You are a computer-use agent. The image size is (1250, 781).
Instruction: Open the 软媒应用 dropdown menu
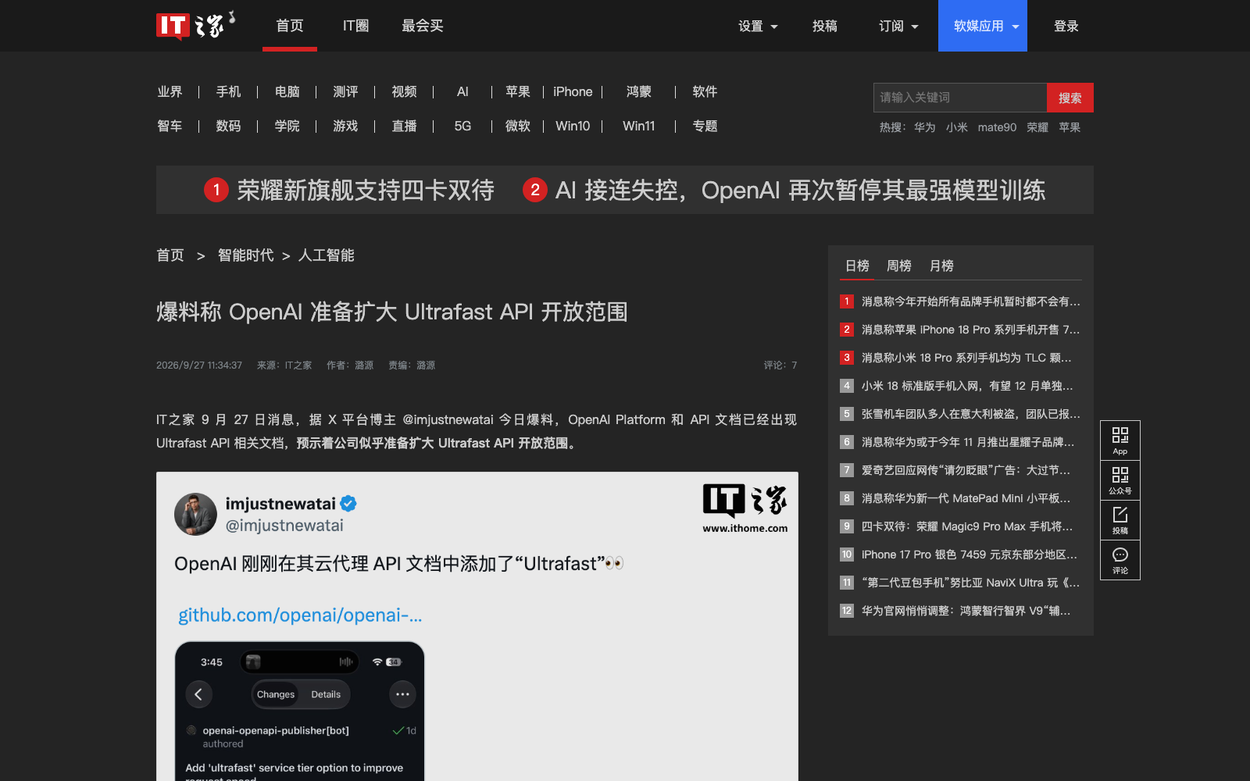(983, 26)
